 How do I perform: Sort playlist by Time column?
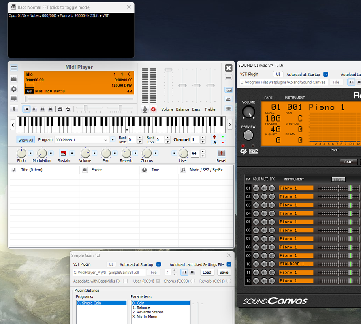click(x=159, y=170)
